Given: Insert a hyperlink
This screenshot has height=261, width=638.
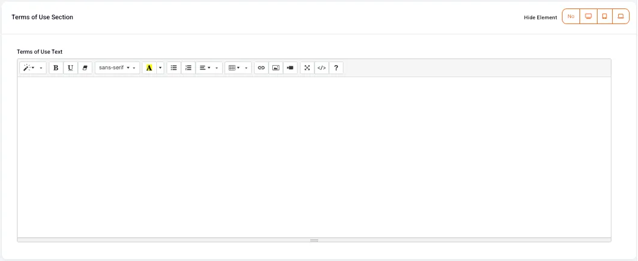Looking at the screenshot, I should (261, 68).
